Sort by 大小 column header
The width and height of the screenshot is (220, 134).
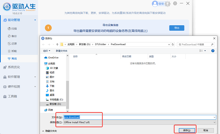pos(174,56)
